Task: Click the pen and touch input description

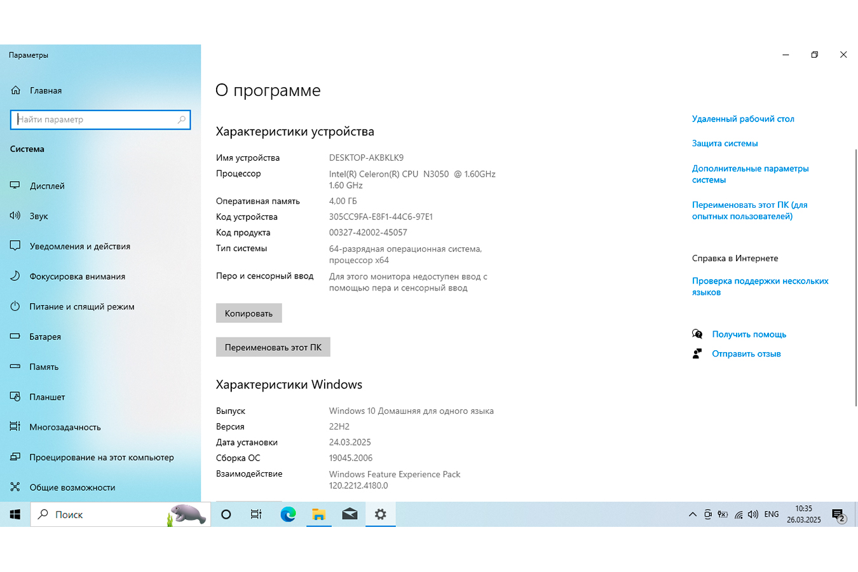Action: coord(408,282)
